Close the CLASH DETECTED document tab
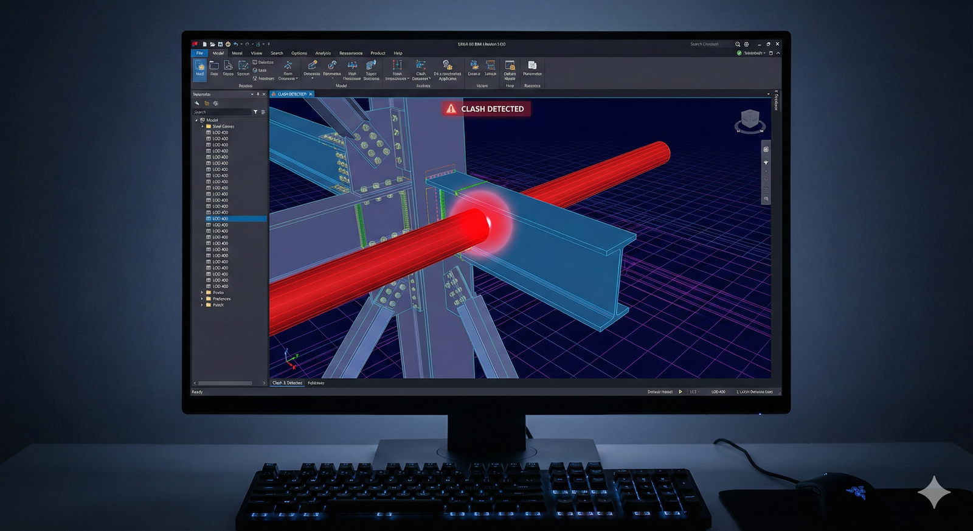973x531 pixels. tap(311, 94)
